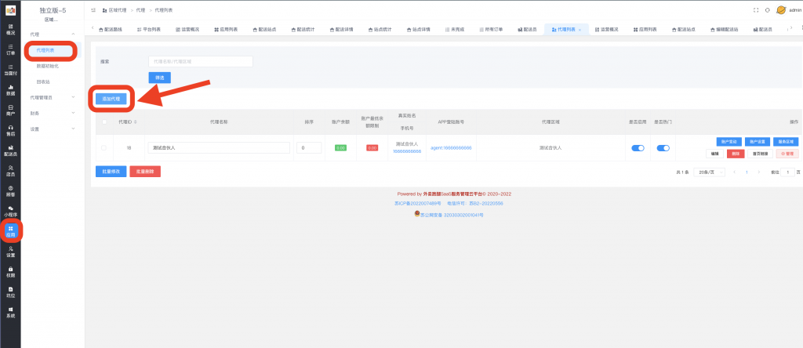Click the page jump input field
The image size is (803, 348).
pyautogui.click(x=787, y=172)
